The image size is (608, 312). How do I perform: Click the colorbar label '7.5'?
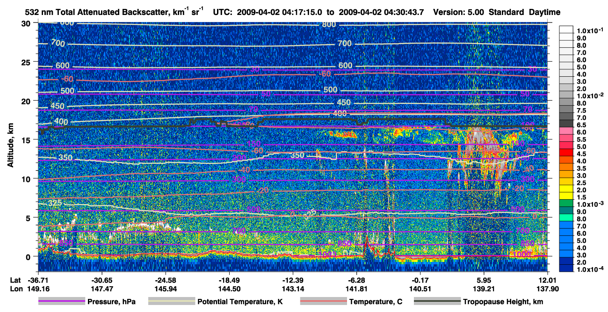click(x=582, y=110)
